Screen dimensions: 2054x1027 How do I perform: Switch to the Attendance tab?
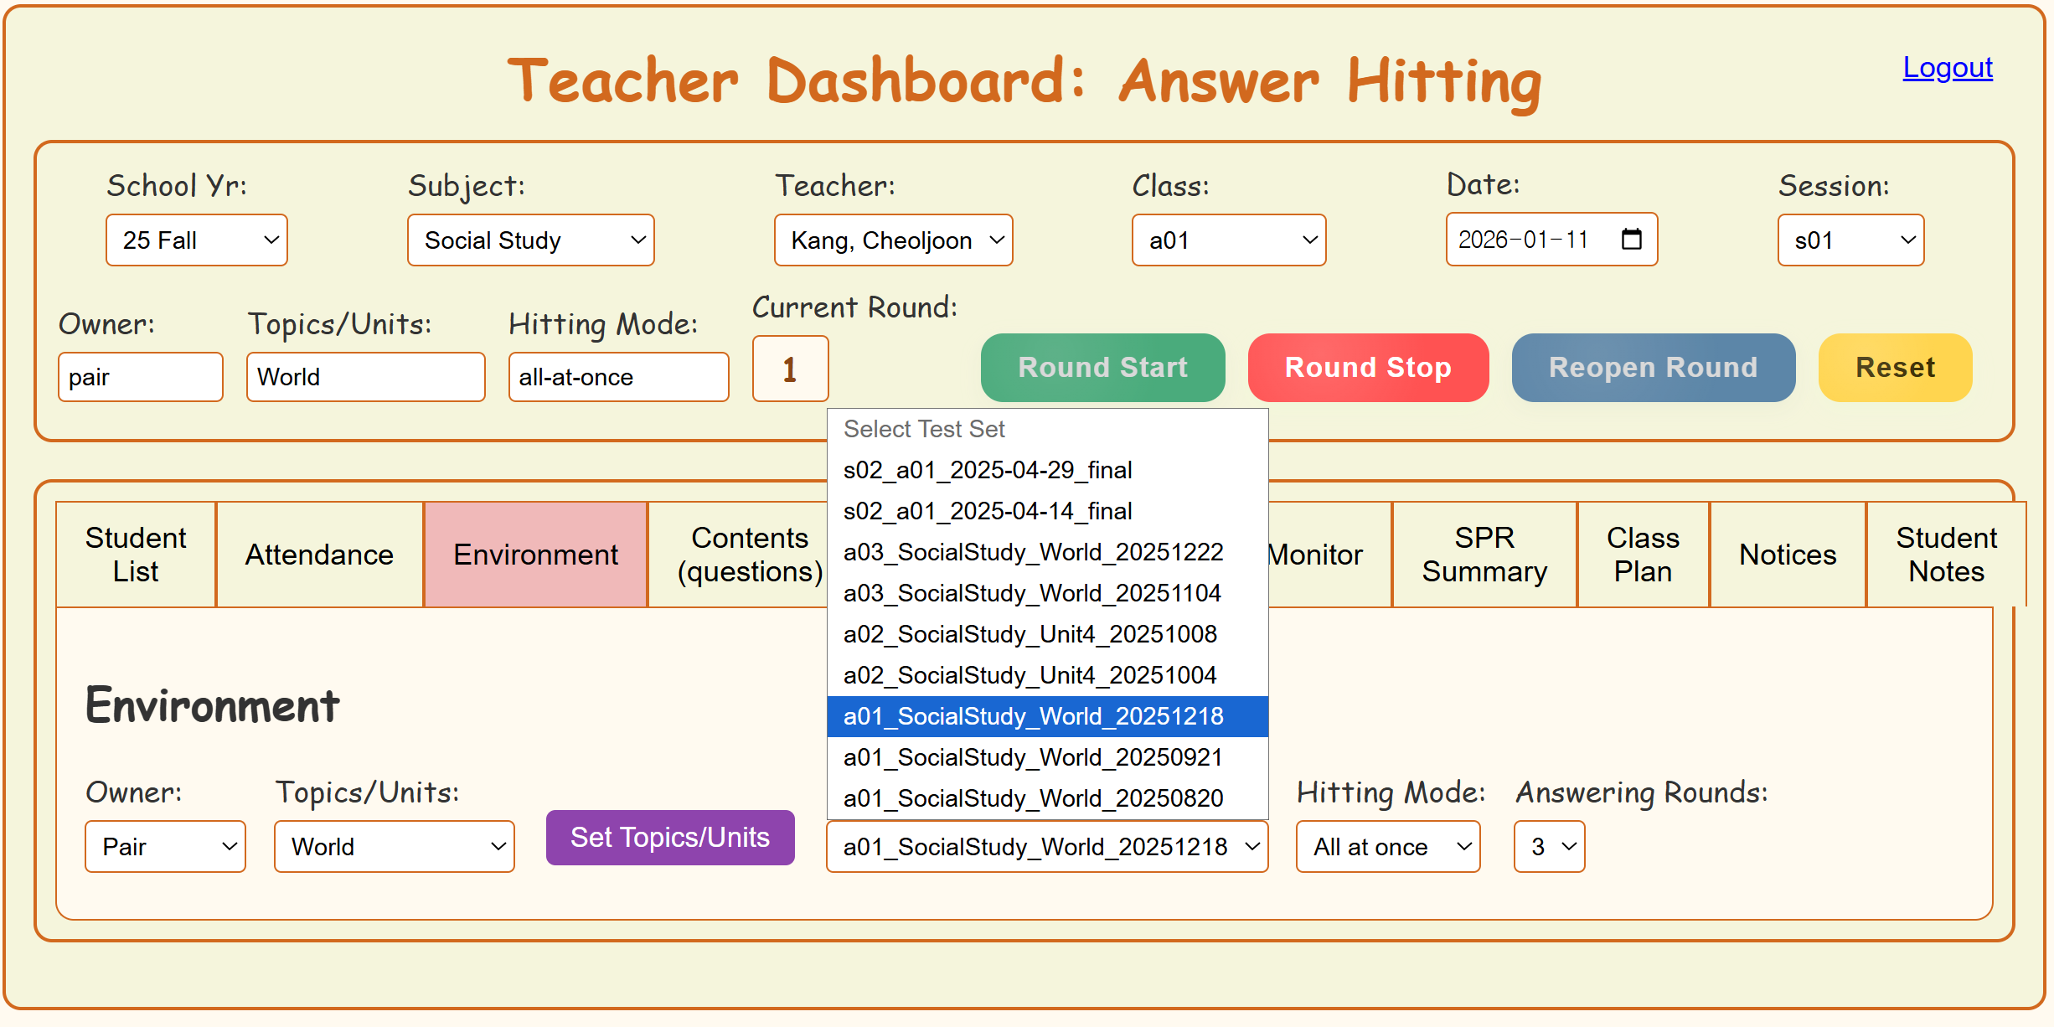pos(319,555)
